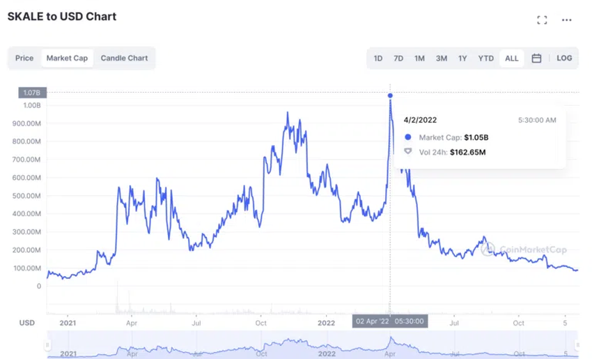Toggle LOG scale on the chart
This screenshot has width=592, height=359.
tap(564, 59)
